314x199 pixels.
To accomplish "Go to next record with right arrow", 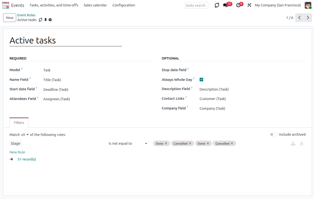I will pyautogui.click(x=308, y=18).
